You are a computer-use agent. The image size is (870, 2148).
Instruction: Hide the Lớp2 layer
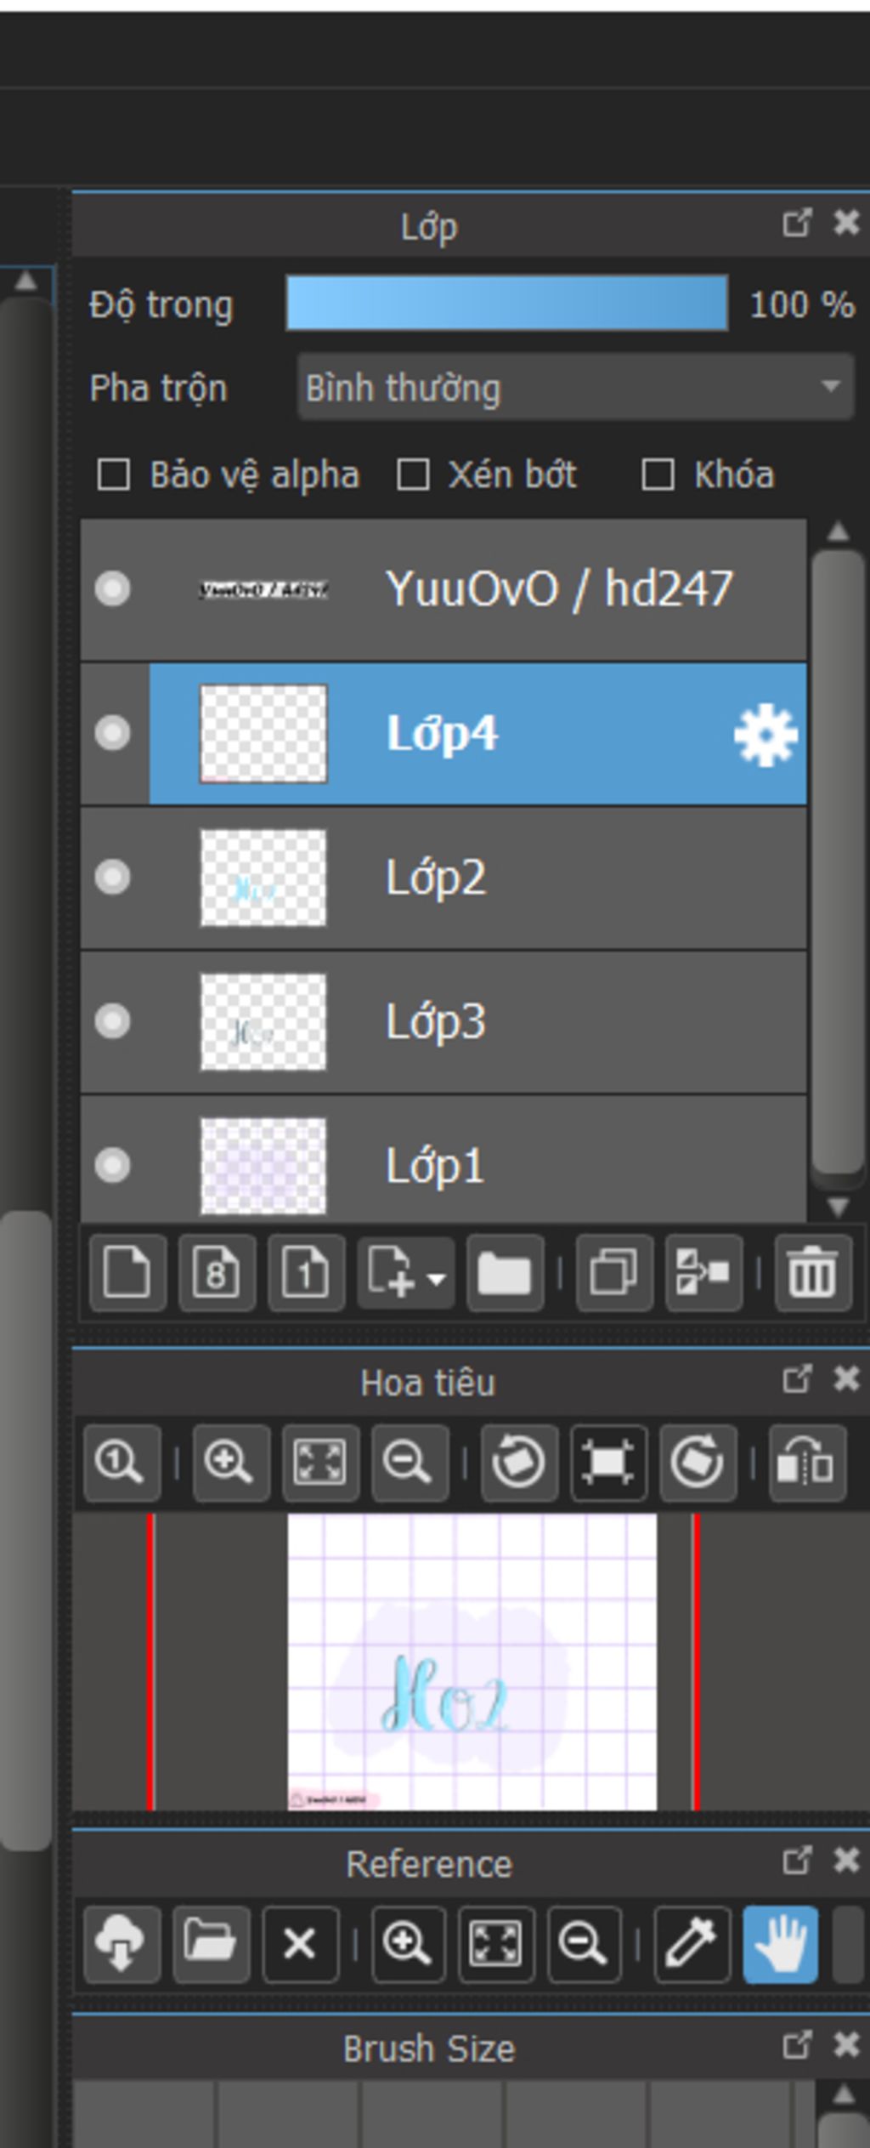[x=112, y=877]
